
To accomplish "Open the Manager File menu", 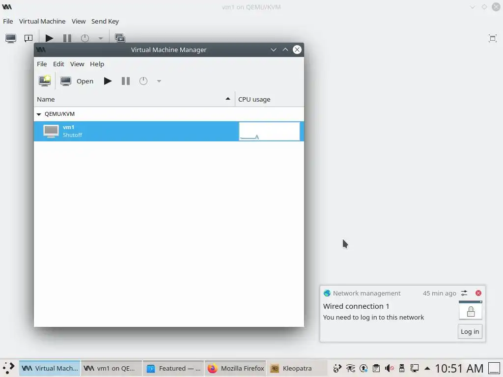I will [42, 64].
